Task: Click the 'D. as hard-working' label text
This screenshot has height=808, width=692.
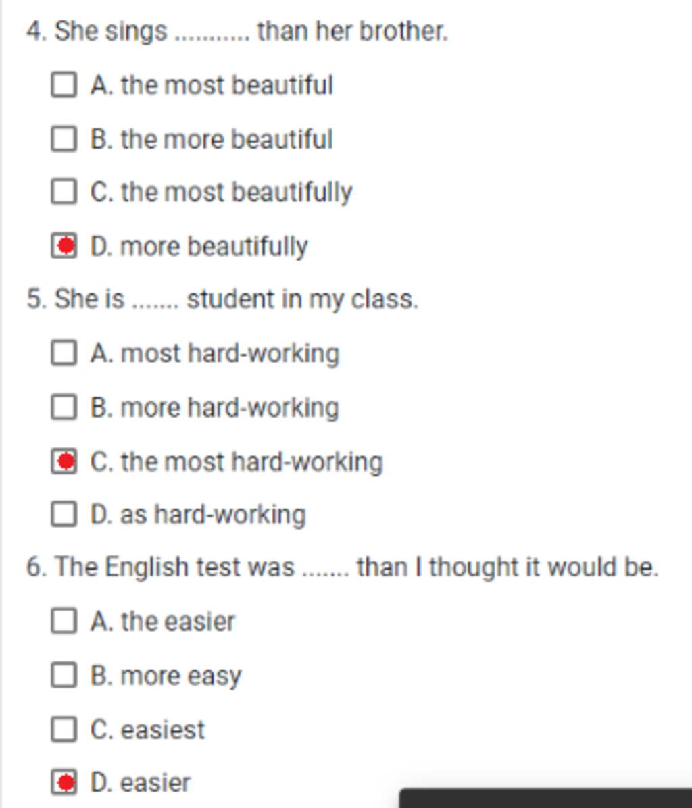Action: [197, 515]
